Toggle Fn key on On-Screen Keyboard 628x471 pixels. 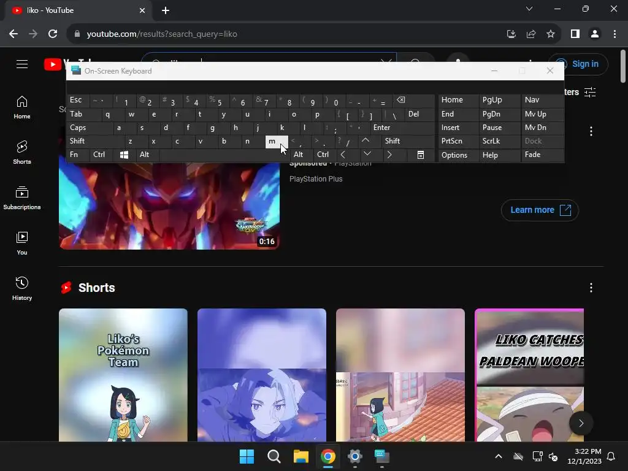78,155
